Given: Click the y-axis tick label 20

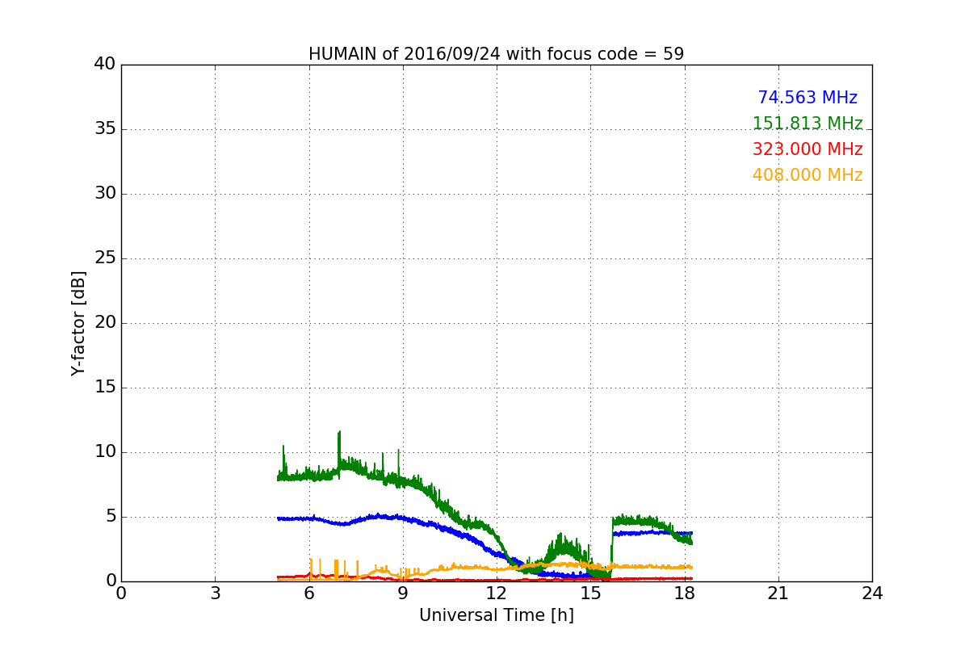Looking at the screenshot, I should coord(105,323).
